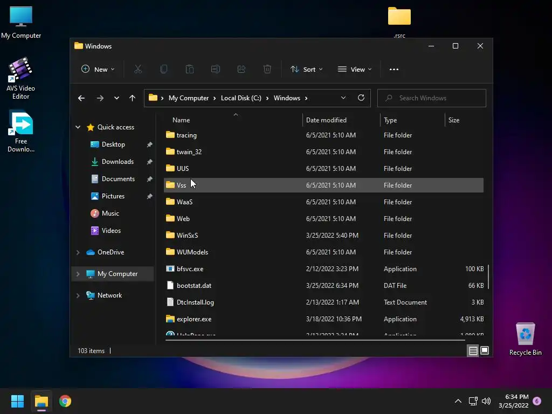Sort by Name column header

click(233, 120)
